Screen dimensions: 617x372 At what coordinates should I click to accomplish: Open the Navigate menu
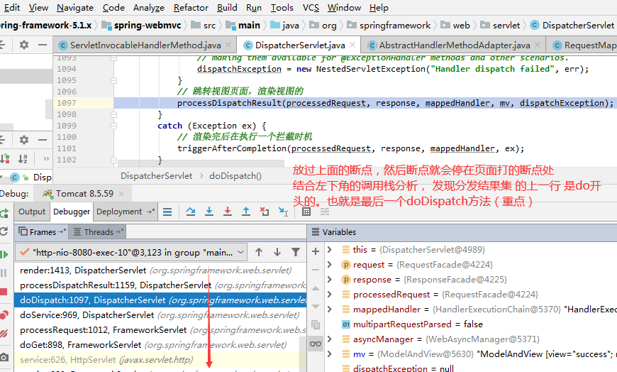click(x=75, y=8)
